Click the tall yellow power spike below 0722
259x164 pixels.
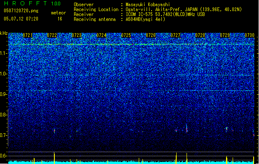click(54, 158)
